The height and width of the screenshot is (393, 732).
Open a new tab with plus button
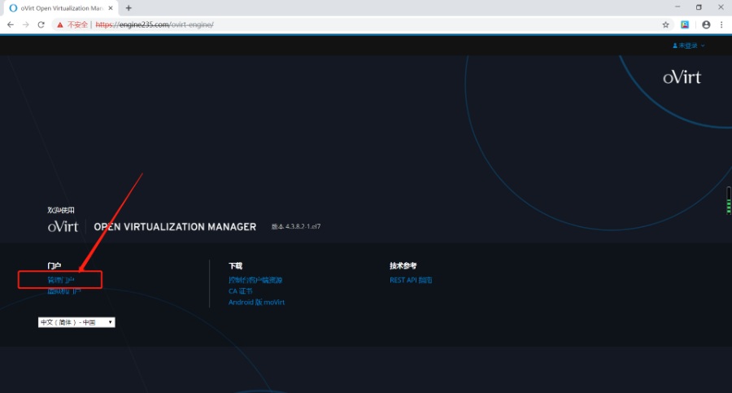[129, 8]
